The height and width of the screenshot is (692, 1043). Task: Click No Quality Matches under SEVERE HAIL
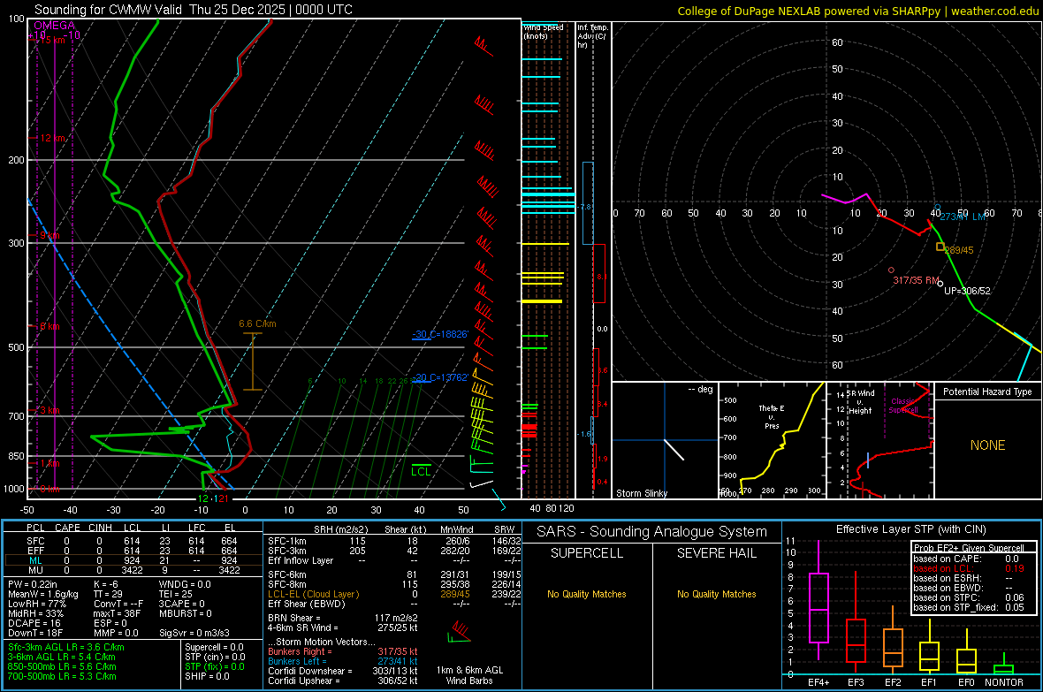tap(716, 594)
